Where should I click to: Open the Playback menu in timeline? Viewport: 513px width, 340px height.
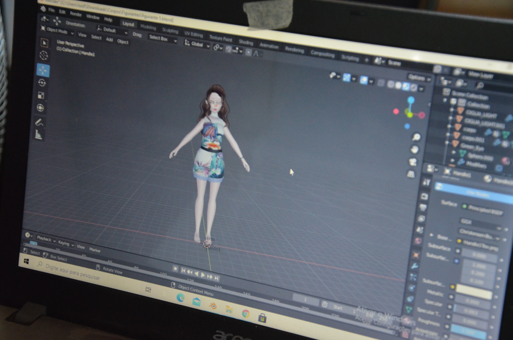46,239
